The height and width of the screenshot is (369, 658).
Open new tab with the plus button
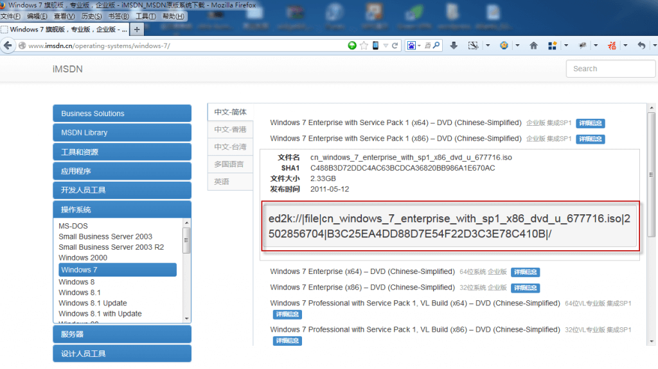click(138, 30)
